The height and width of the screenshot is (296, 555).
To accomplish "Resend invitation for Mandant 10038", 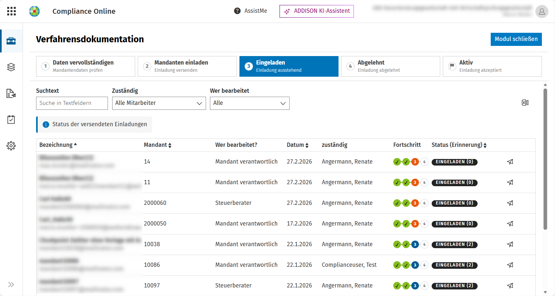I will 510,244.
